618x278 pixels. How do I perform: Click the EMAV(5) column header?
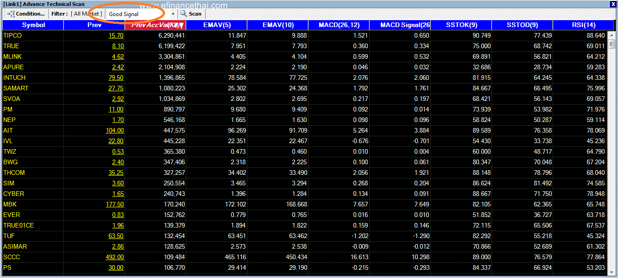[x=217, y=25]
